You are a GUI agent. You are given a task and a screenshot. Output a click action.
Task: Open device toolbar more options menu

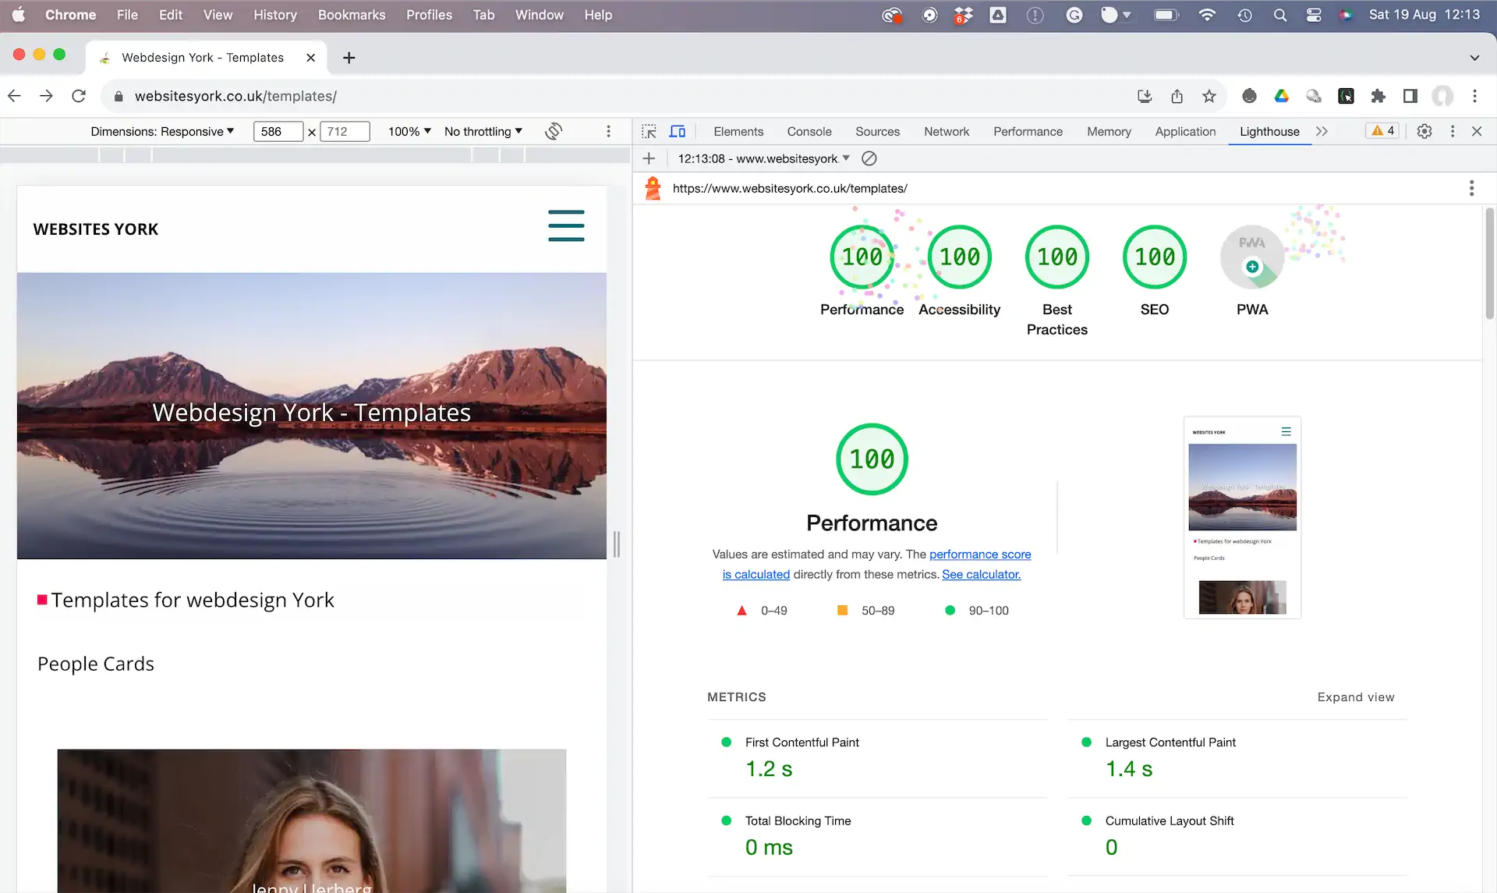608,131
